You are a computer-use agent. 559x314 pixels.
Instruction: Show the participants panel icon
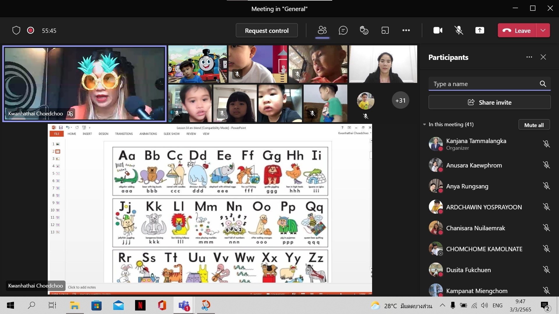pos(322,30)
